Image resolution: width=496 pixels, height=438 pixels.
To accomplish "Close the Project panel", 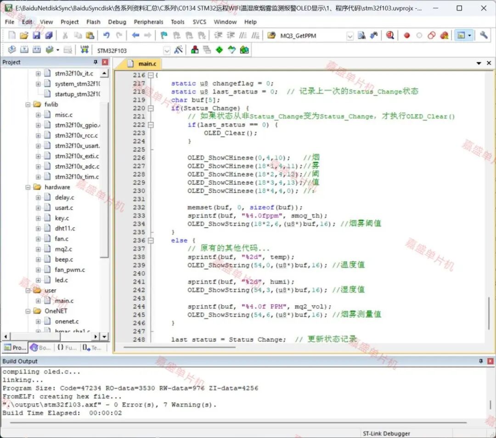I will click(x=105, y=62).
